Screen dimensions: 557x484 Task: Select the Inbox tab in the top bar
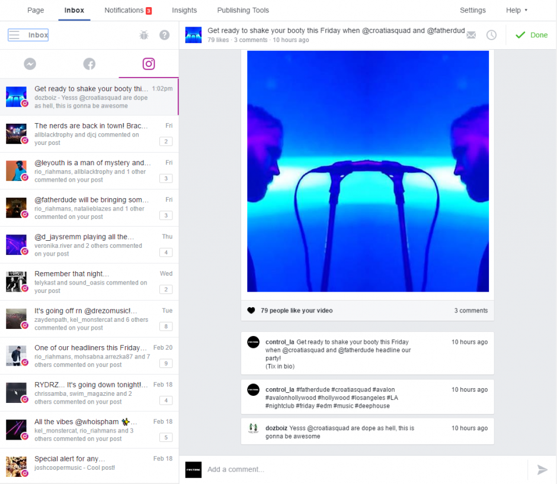[74, 10]
